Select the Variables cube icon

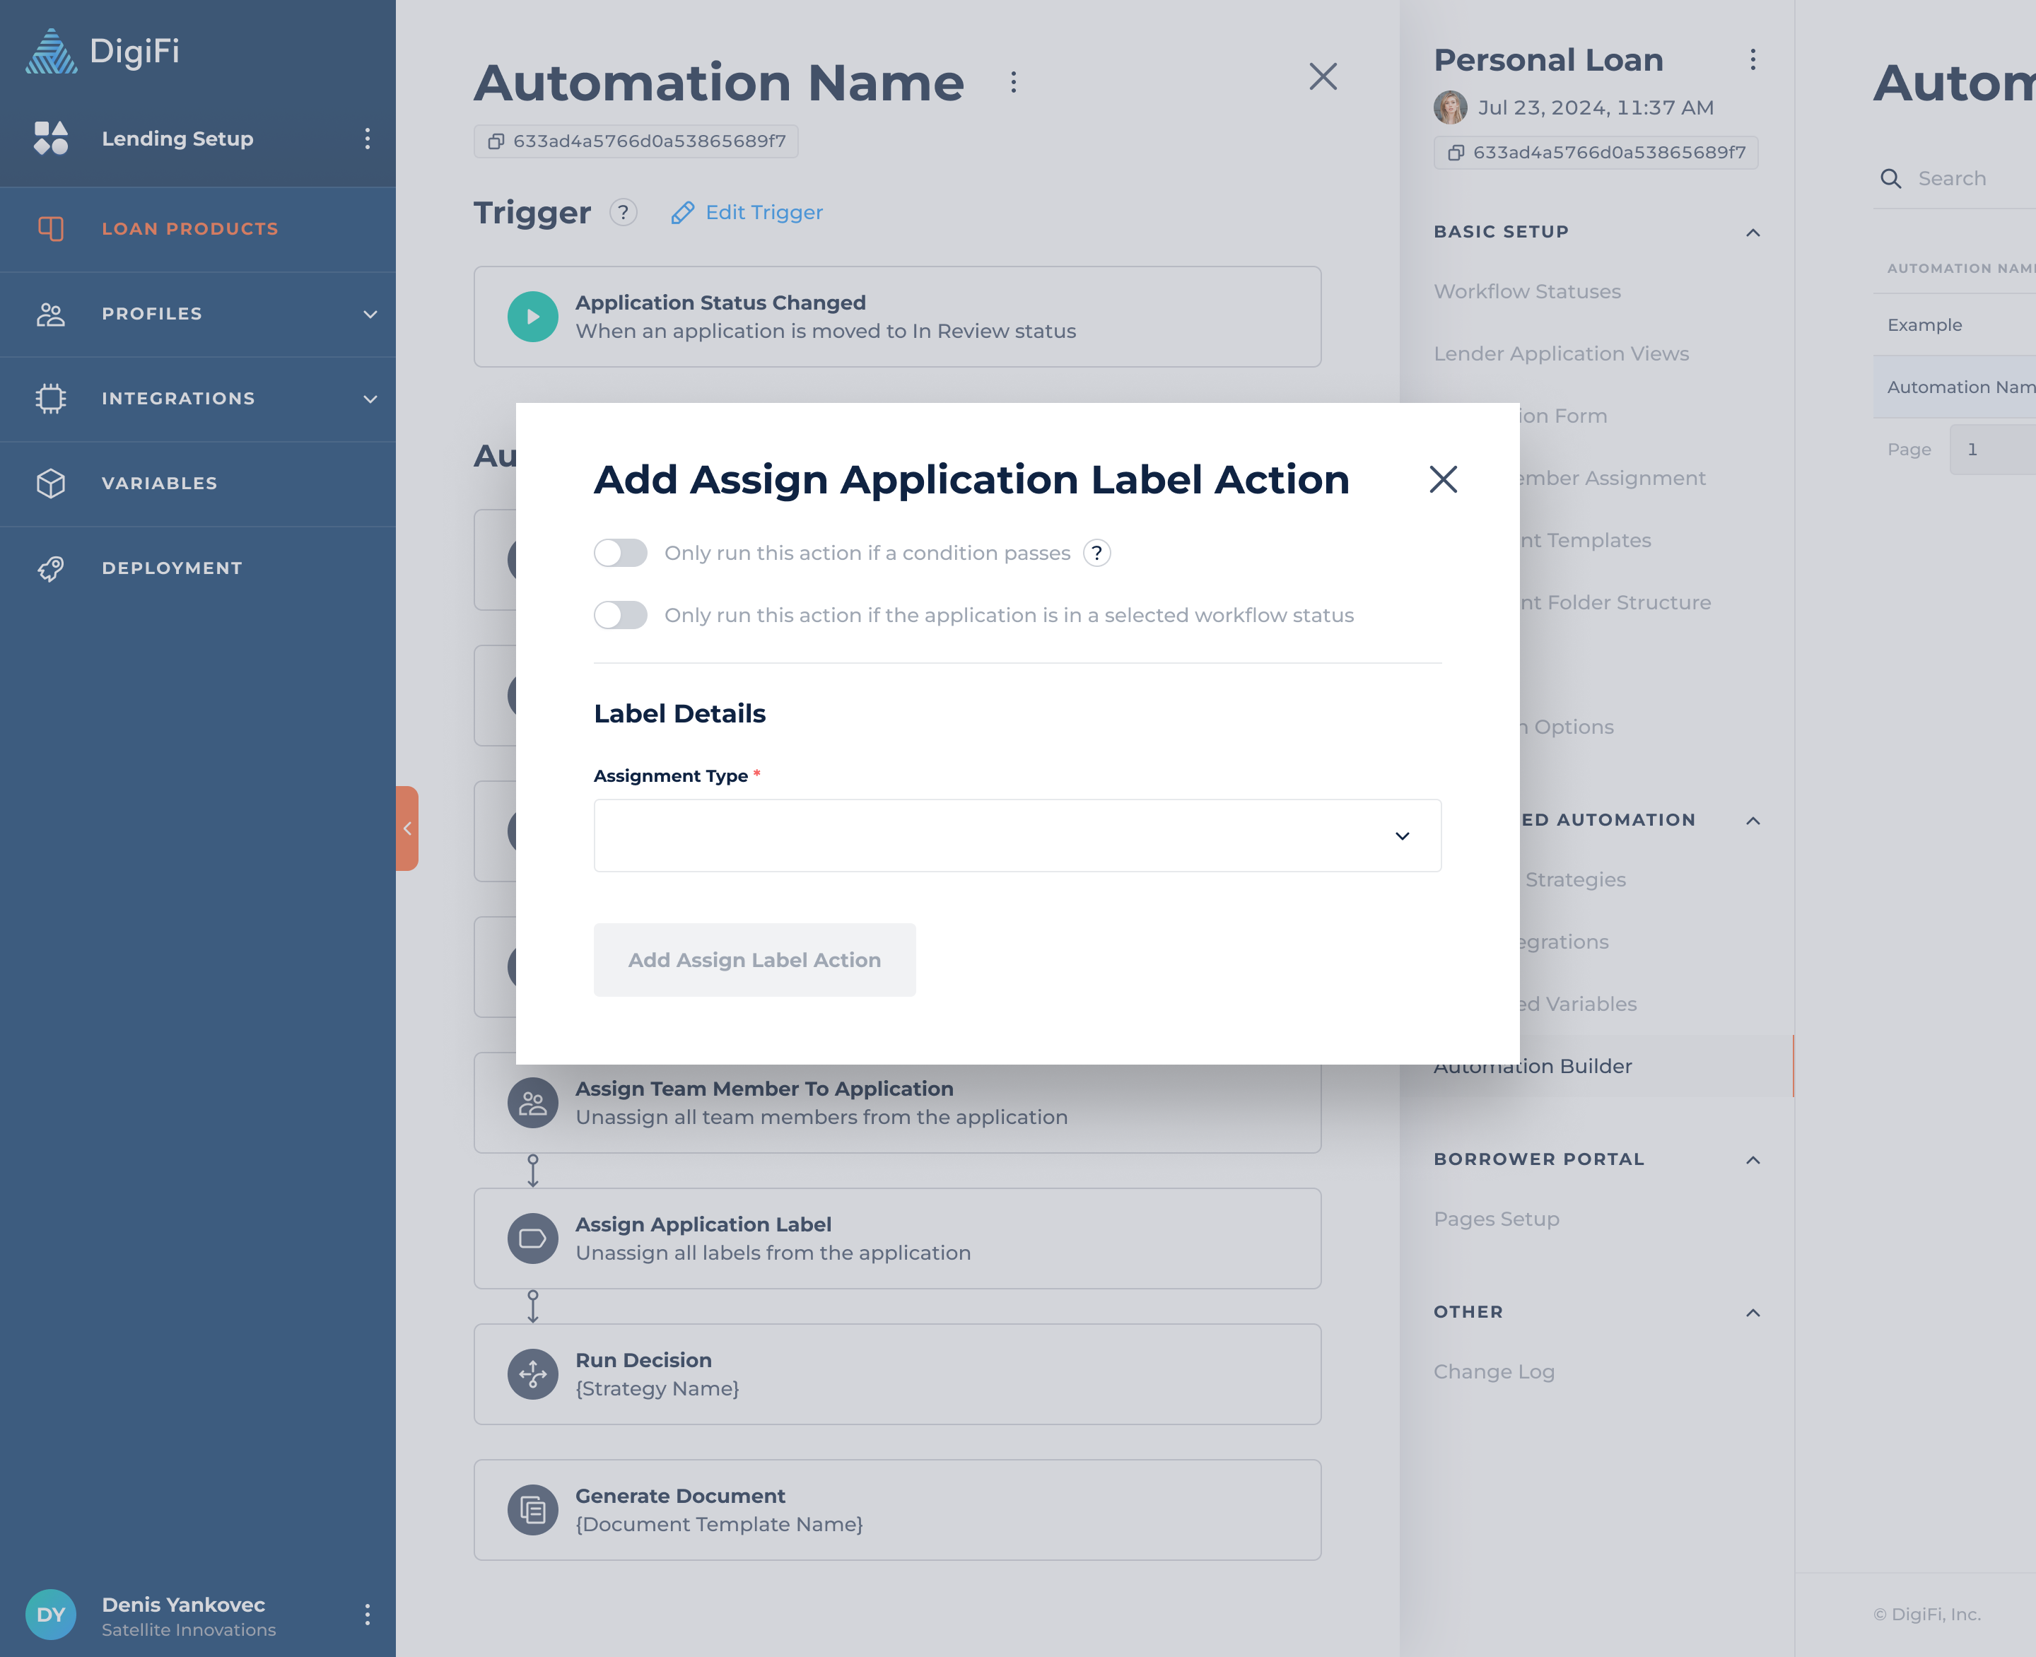(x=51, y=483)
